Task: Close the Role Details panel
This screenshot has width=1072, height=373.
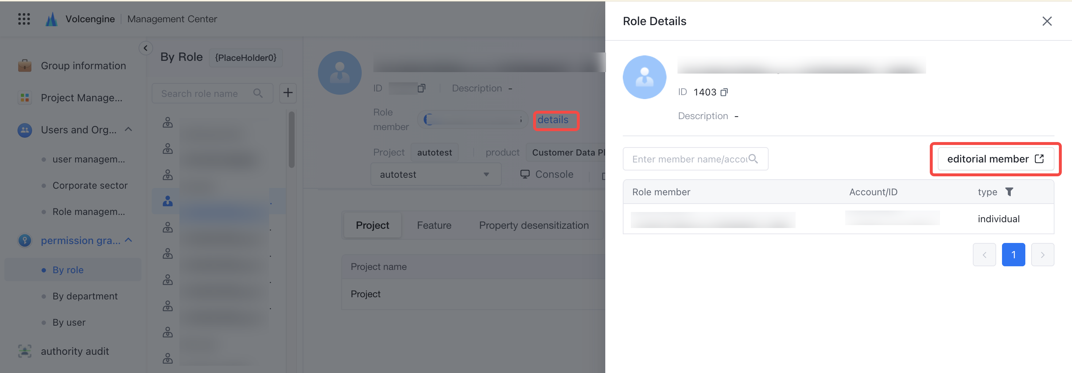Action: (x=1046, y=21)
